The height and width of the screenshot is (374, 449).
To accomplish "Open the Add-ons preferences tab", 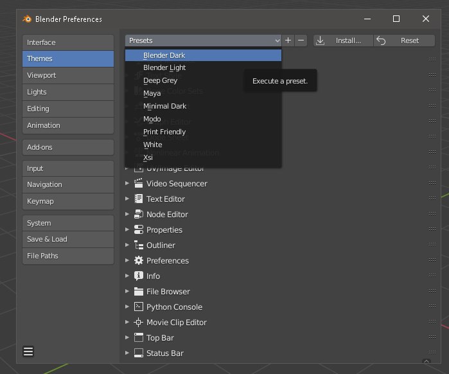I will [x=68, y=147].
